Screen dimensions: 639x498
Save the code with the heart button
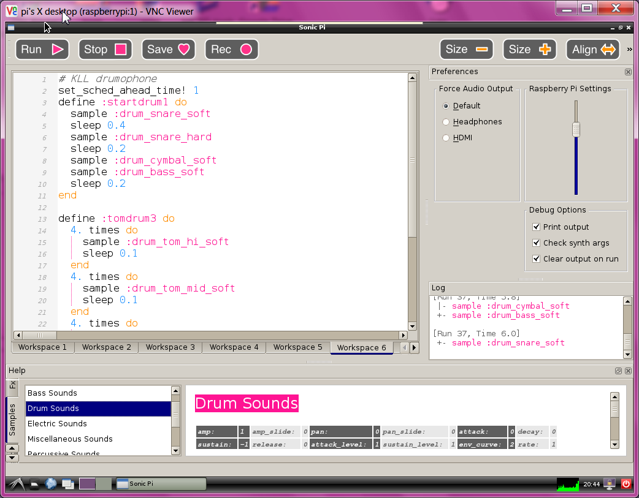(168, 50)
